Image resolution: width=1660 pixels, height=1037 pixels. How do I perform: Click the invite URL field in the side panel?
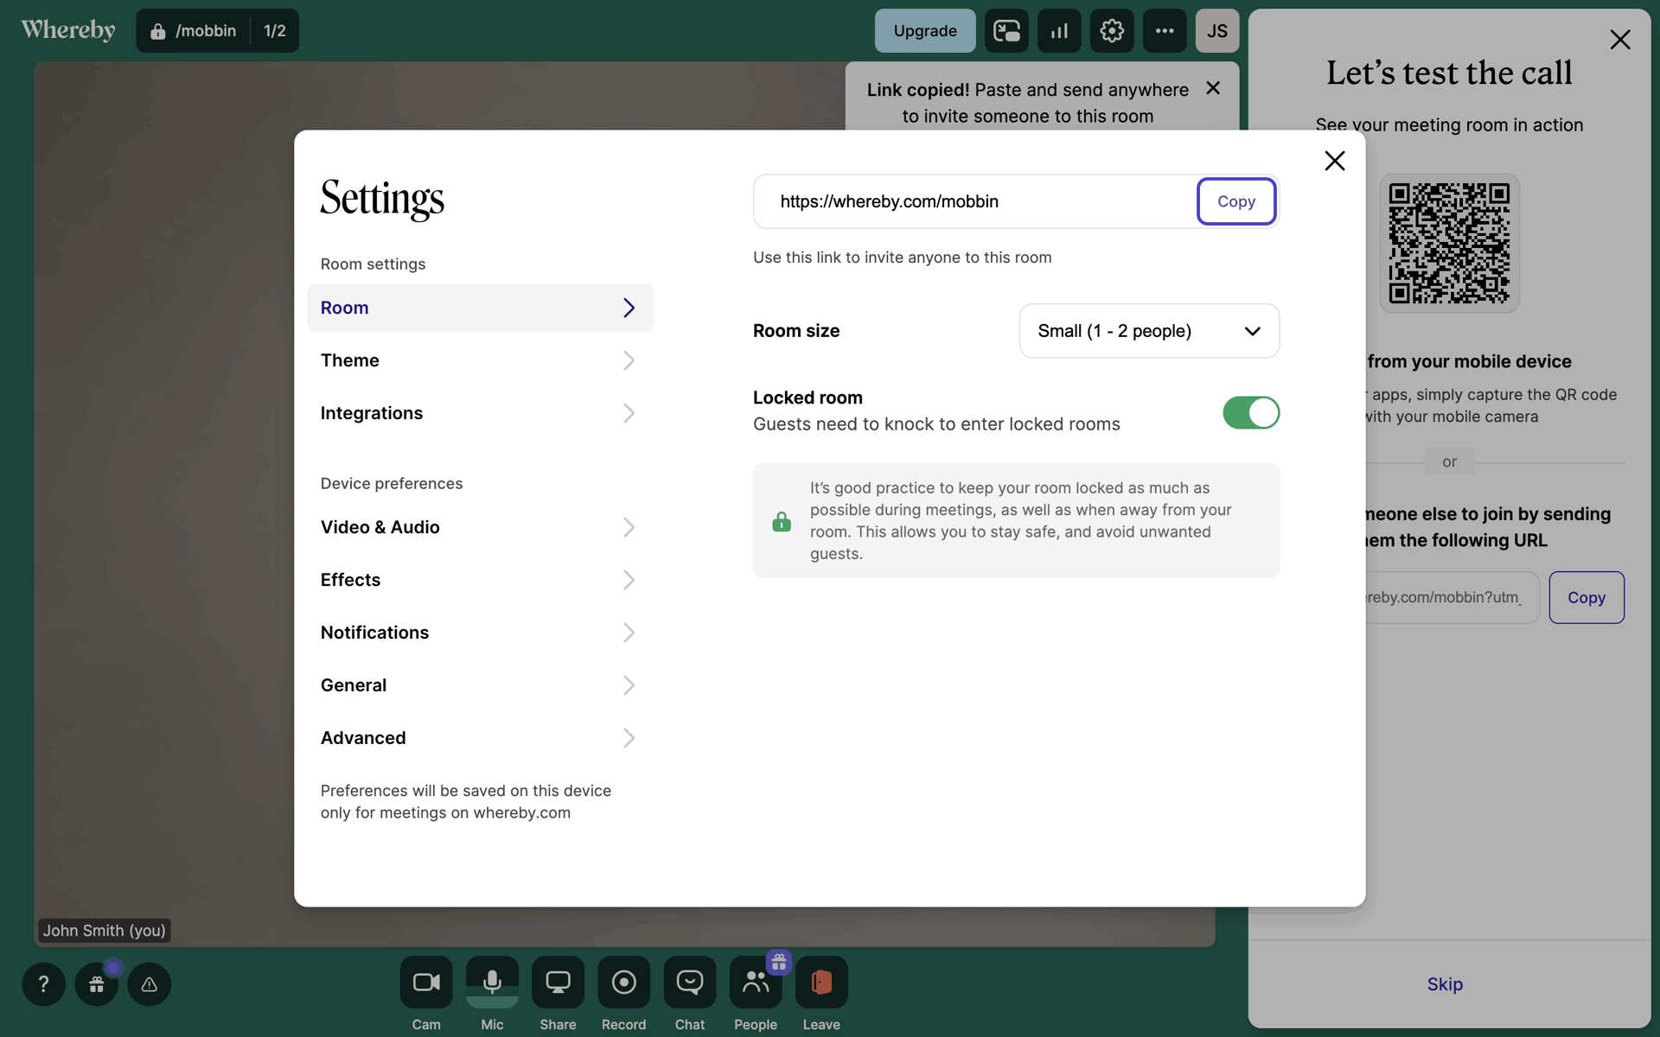click(x=1452, y=597)
